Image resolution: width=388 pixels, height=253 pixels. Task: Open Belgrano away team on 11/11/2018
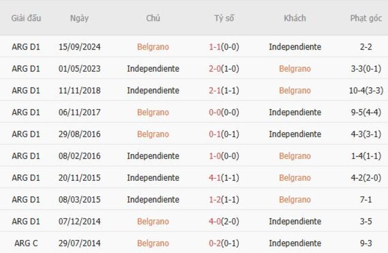pyautogui.click(x=295, y=91)
